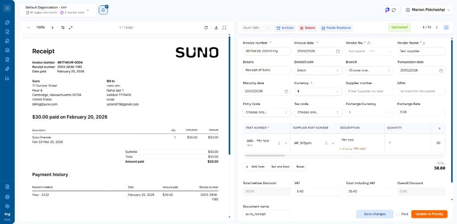Click the hamburger menu icon
Image resolution: width=457 pixels, height=224 pixels.
click(x=7, y=8)
